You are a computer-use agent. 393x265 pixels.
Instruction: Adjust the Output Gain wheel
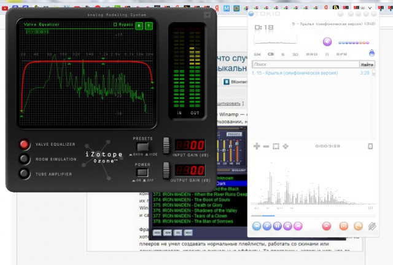166,170
